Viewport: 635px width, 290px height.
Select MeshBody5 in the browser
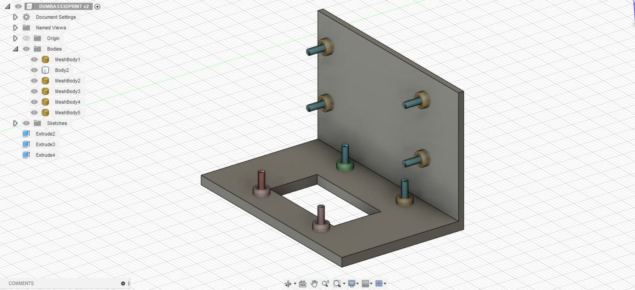(x=67, y=112)
